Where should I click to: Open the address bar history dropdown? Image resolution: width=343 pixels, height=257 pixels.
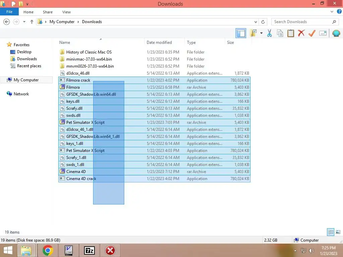click(256, 22)
